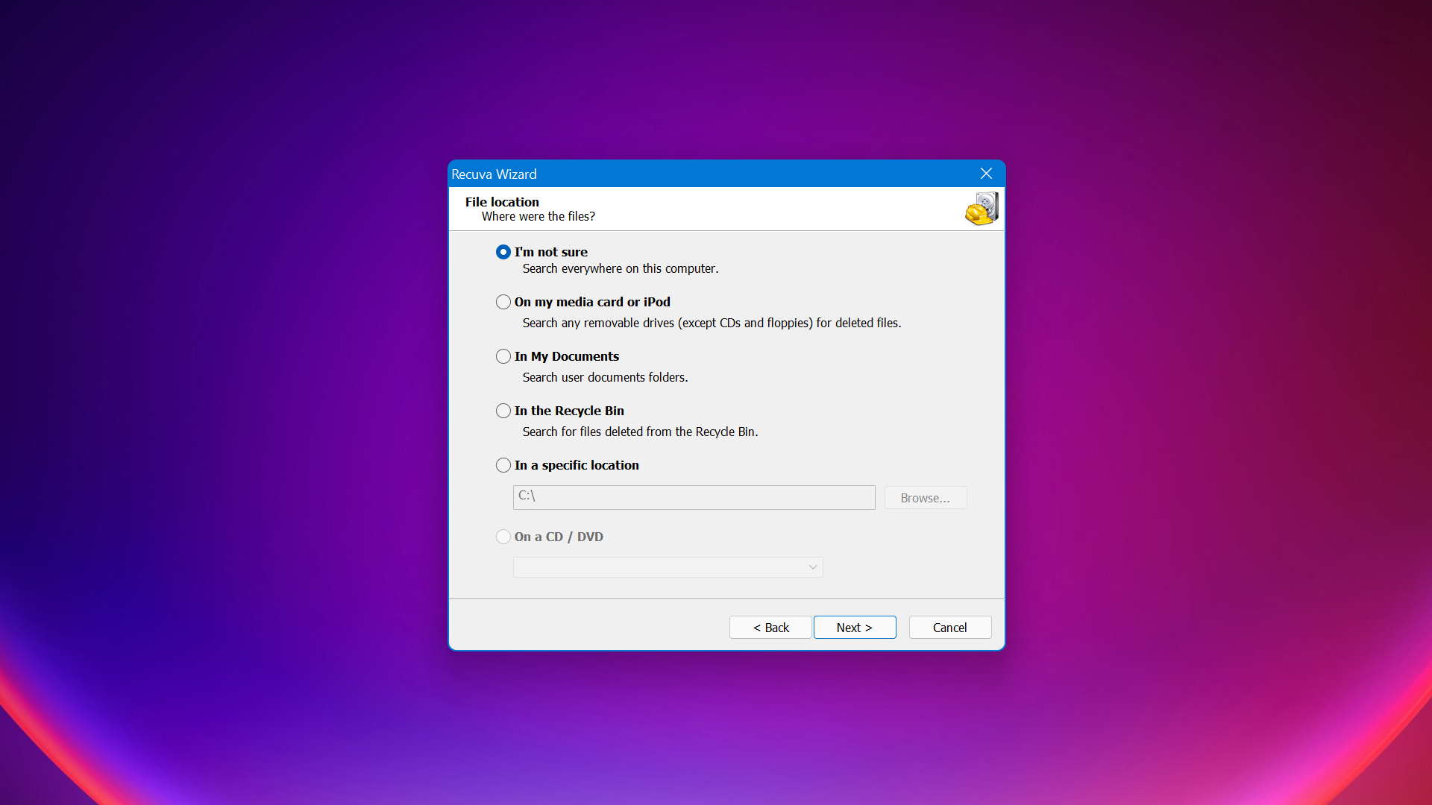Go to the previous step with Back
Image resolution: width=1432 pixels, height=805 pixels.
coord(770,628)
